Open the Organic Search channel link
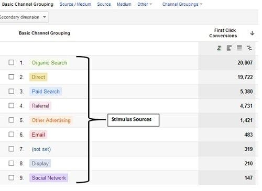Viewport: 262px width, 191px height. pyautogui.click(x=49, y=63)
